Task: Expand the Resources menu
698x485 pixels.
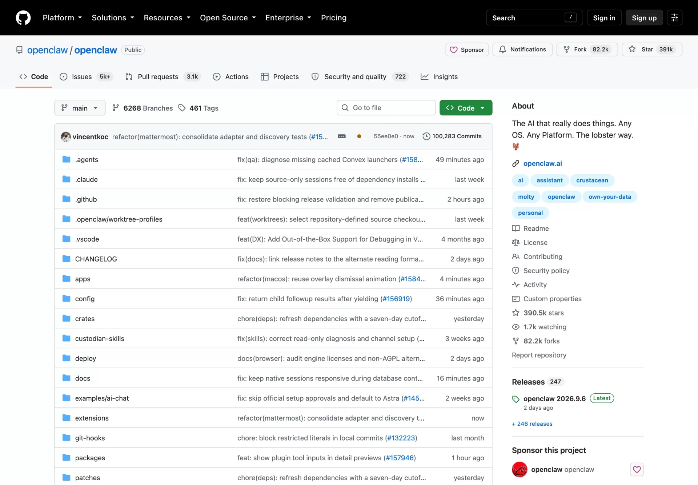Action: point(167,17)
